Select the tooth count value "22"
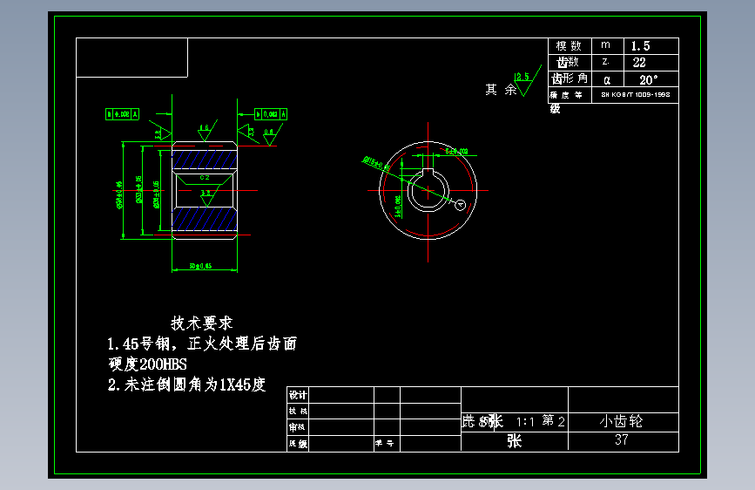This screenshot has width=755, height=490. [x=639, y=62]
